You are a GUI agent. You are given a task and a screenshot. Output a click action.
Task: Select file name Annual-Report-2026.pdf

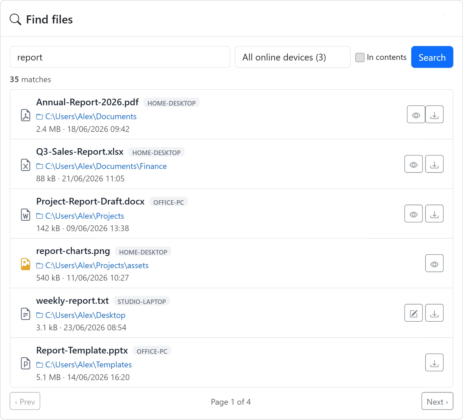tap(87, 102)
